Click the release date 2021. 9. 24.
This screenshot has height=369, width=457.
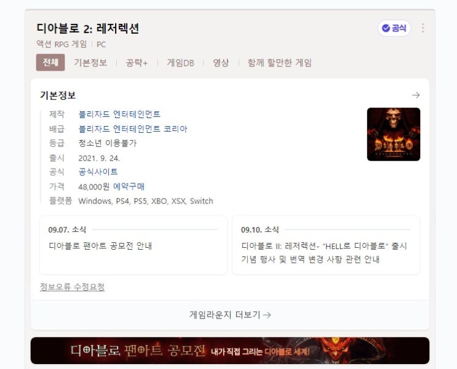[99, 158]
